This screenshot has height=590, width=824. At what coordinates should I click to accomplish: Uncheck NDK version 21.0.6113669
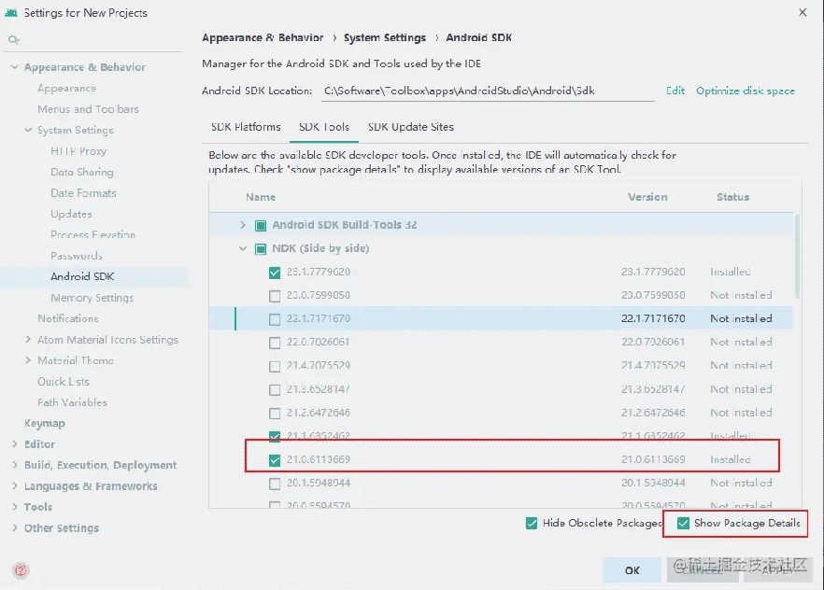(x=275, y=460)
